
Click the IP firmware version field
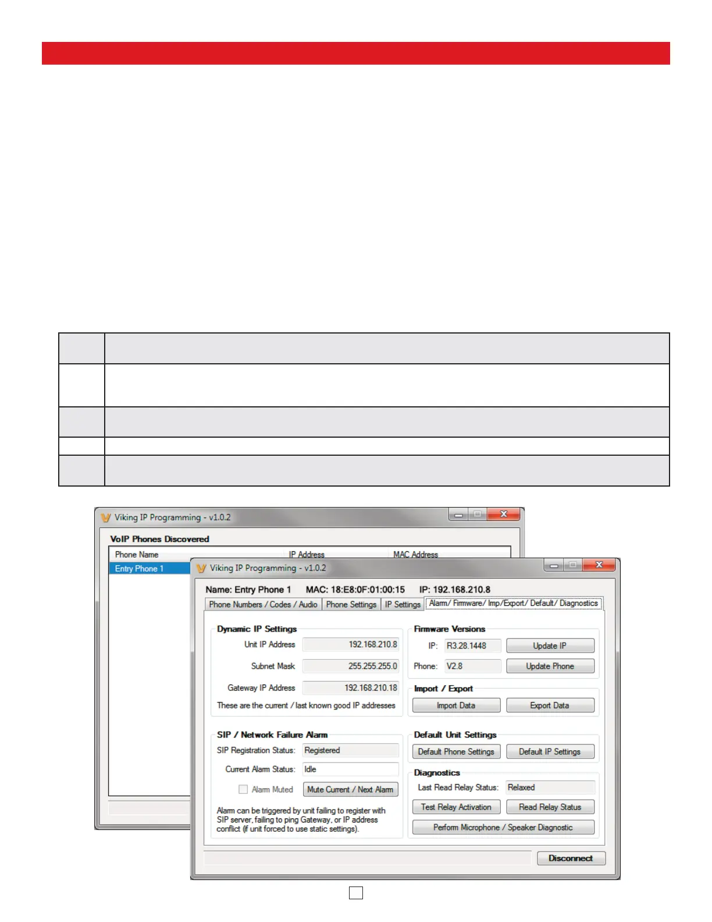coord(473,646)
